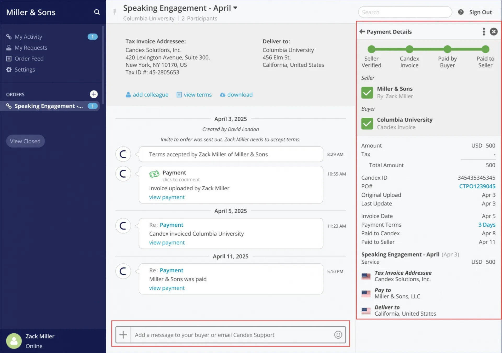Click 'click to comment' under Payment

click(x=181, y=180)
